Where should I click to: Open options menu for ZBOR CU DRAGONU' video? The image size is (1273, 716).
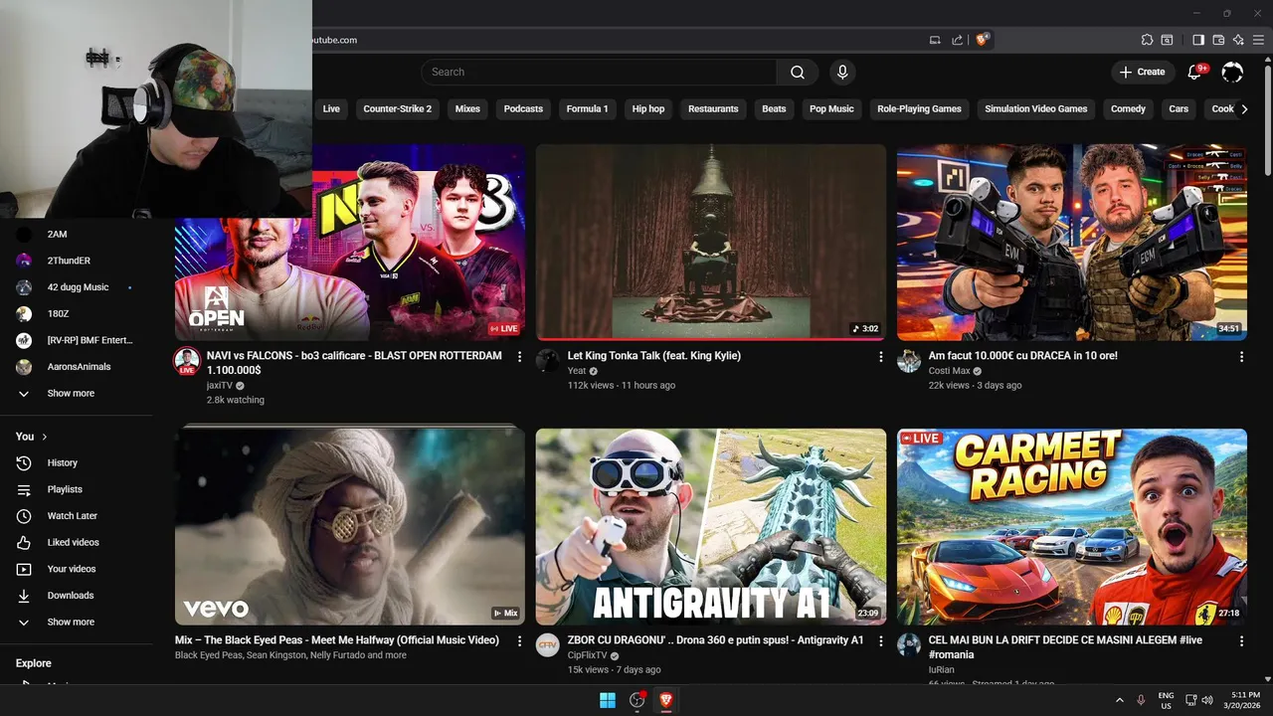click(880, 641)
